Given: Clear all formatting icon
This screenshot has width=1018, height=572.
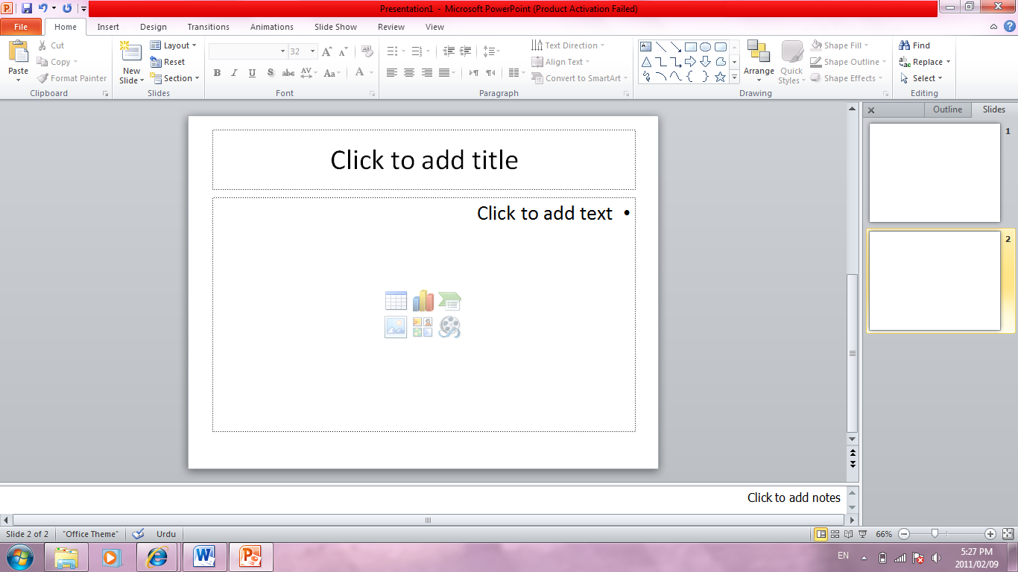Looking at the screenshot, I should 367,51.
